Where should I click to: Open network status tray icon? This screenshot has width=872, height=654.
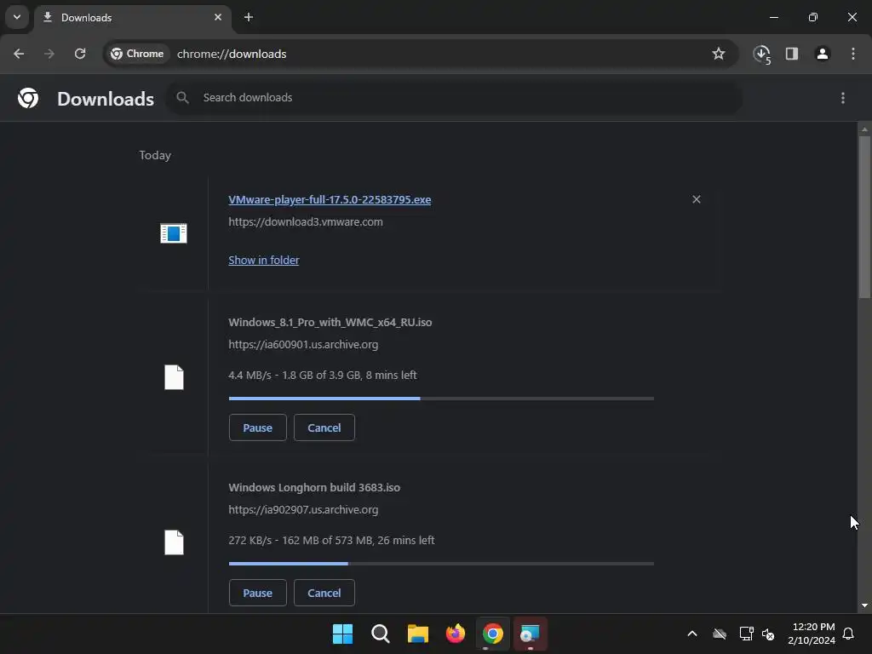click(x=746, y=634)
